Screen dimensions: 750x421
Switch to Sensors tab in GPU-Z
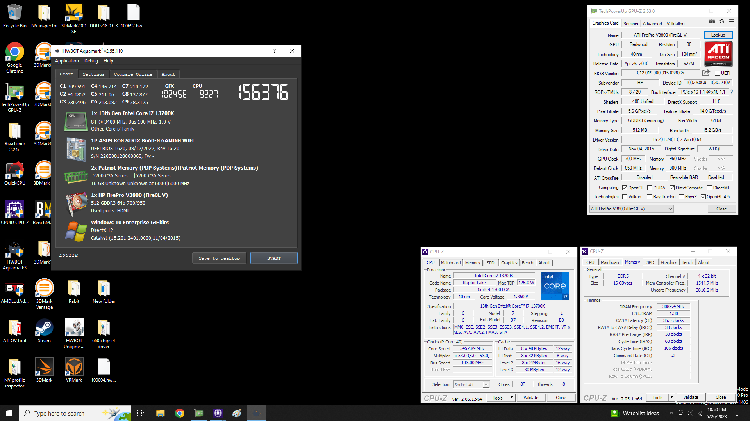click(630, 24)
